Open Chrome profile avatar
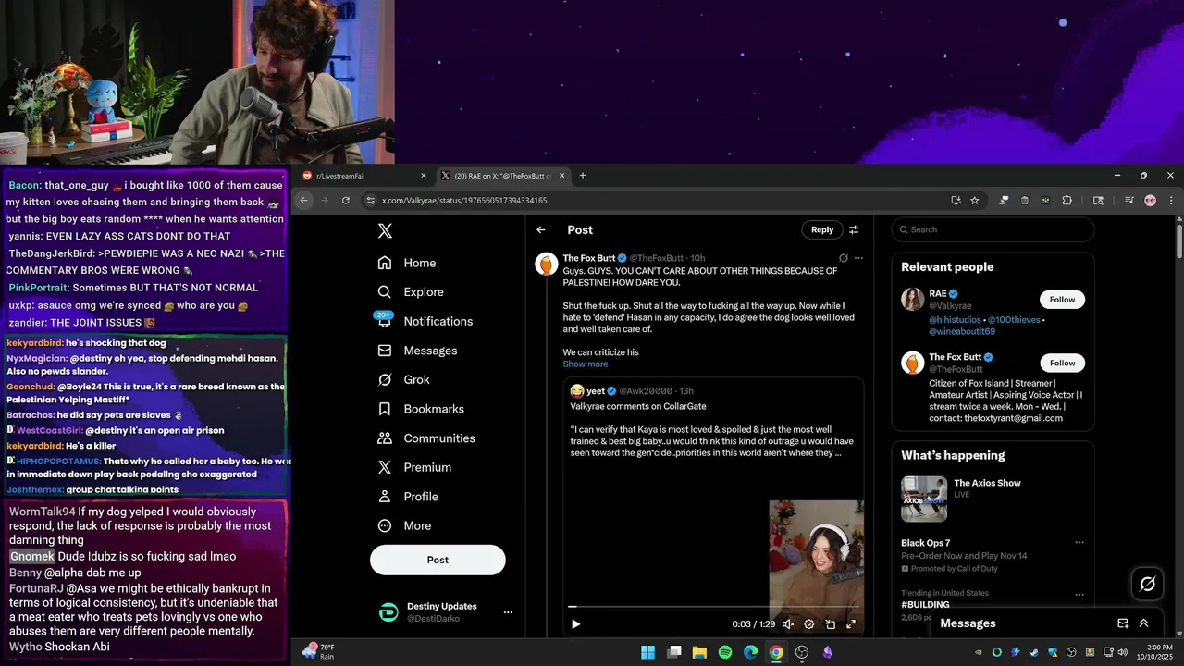The width and height of the screenshot is (1184, 666). coord(1150,201)
